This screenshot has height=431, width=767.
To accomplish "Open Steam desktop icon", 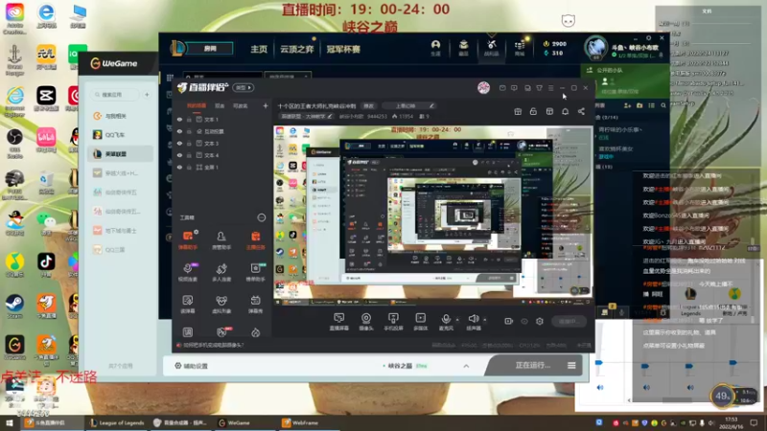I will click(14, 306).
